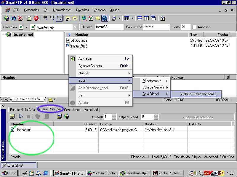Click the red abort button in toolbar
Screen dimensions: 237x177
(x=36, y=18)
